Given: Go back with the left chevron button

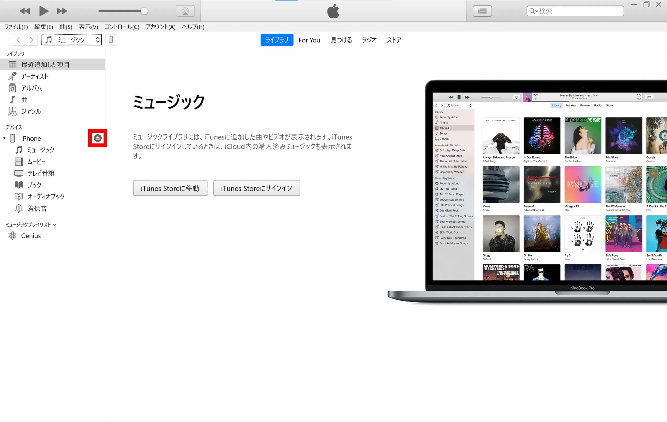Looking at the screenshot, I should (x=18, y=40).
